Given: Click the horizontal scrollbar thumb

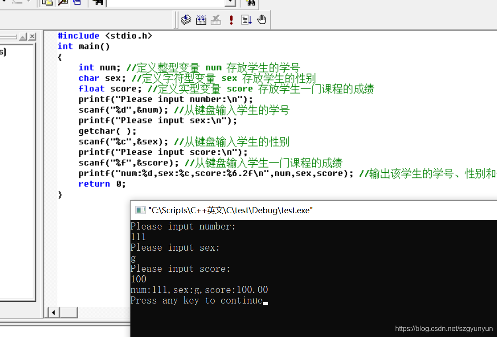Looking at the screenshot, I should tap(68, 312).
